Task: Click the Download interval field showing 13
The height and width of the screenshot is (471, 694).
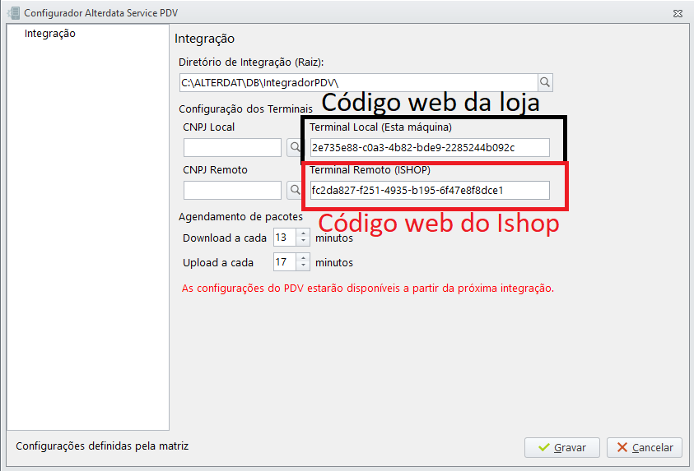Action: pyautogui.click(x=285, y=238)
